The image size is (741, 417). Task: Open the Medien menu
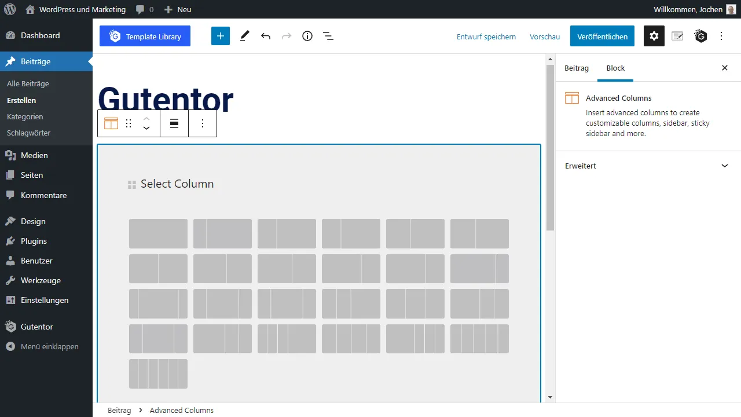tap(46, 155)
